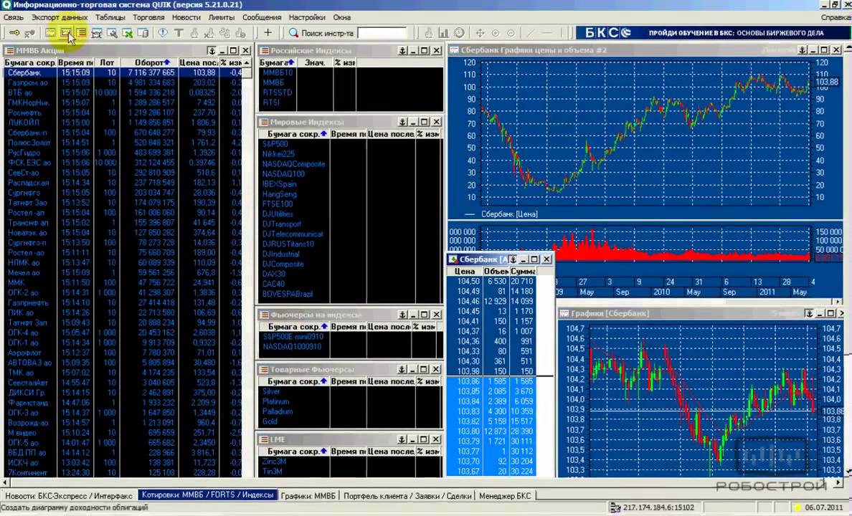Viewport: 852px width, 516px height.
Task: Click the БКС training banner link
Action: point(712,33)
